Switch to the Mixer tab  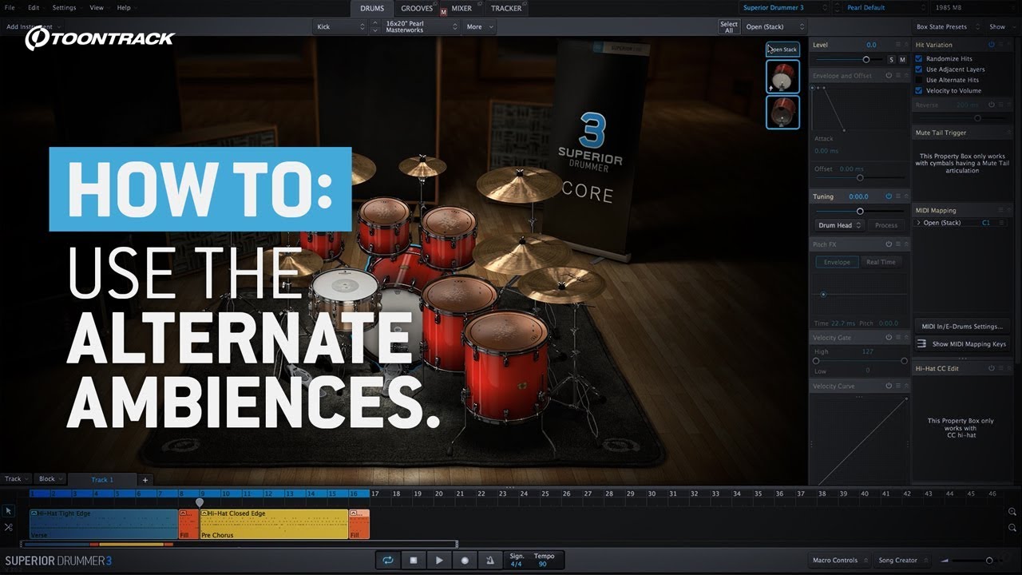461,9
